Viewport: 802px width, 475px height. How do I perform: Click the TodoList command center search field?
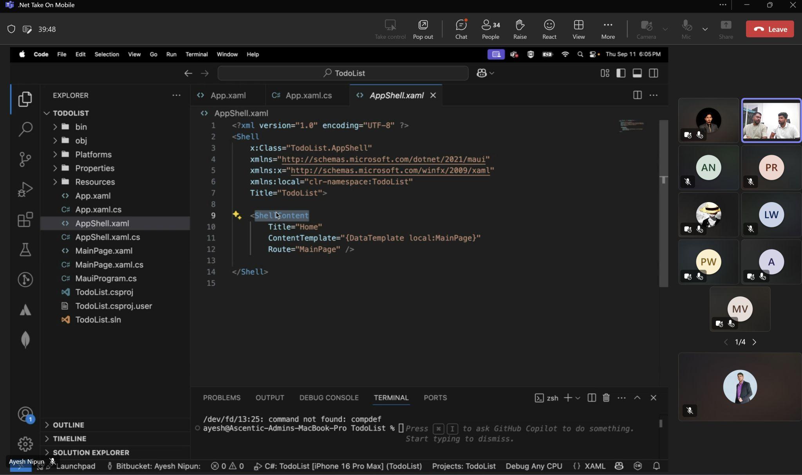pyautogui.click(x=343, y=73)
